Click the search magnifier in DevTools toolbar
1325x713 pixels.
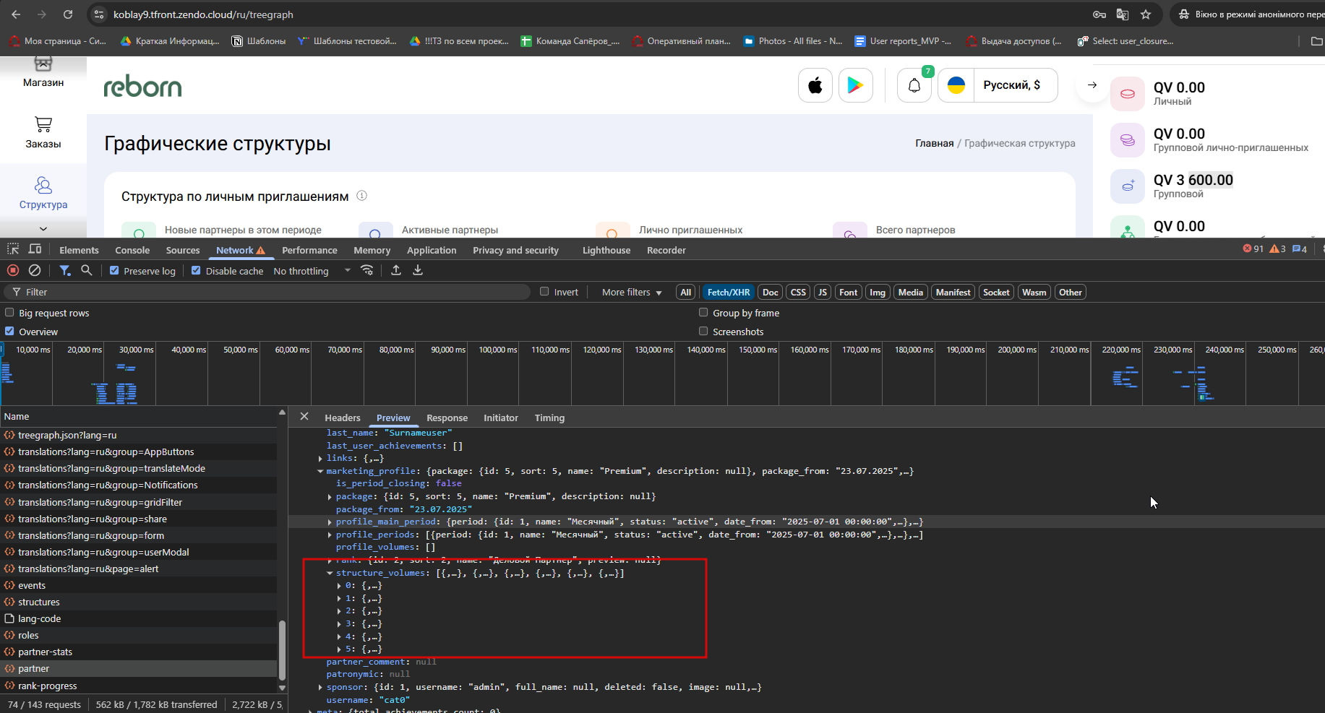(x=87, y=270)
